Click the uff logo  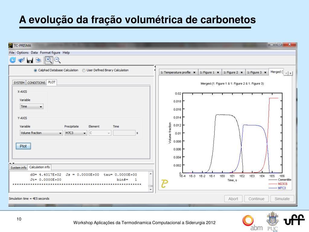pos(294,220)
